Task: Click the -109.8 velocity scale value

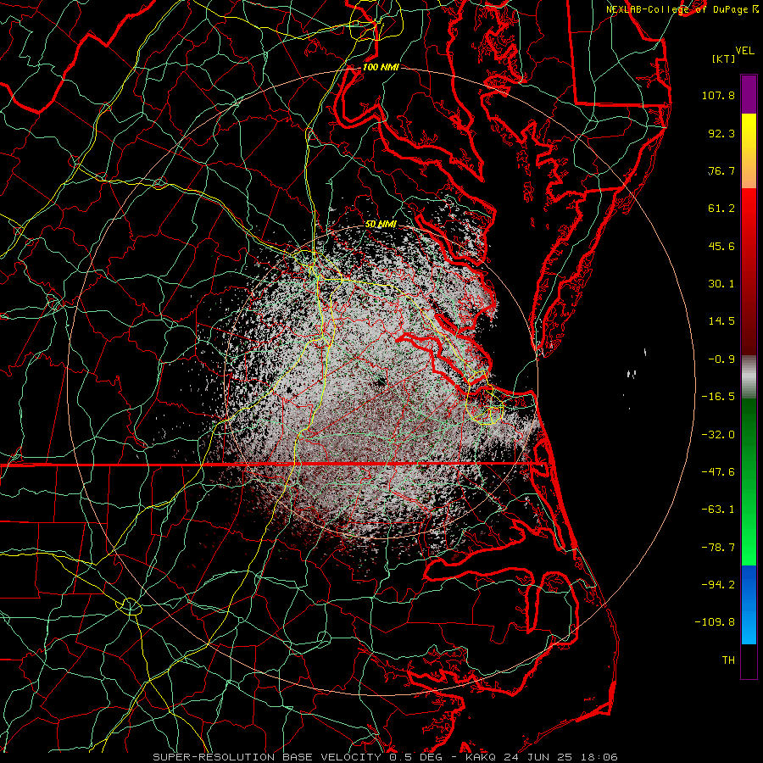Action: coord(715,622)
